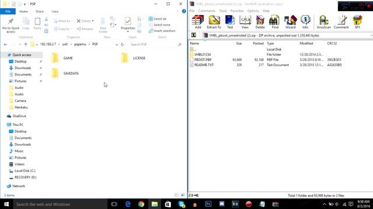Open the Move to dropdown
Screen dimensions: 373x209
click(x=63, y=21)
